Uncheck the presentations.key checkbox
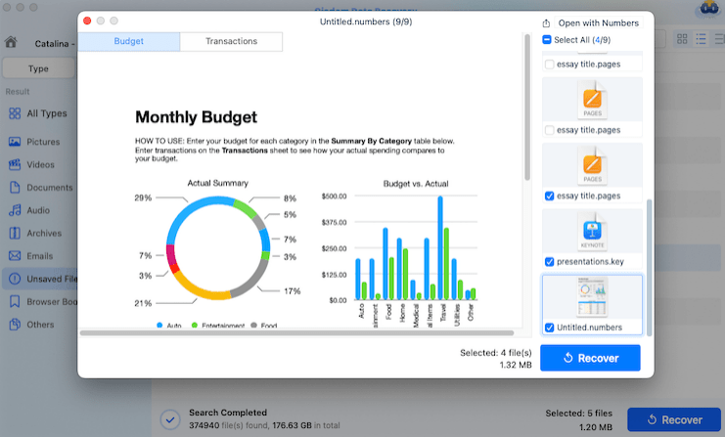Screen dimensions: 725x437 point(549,261)
